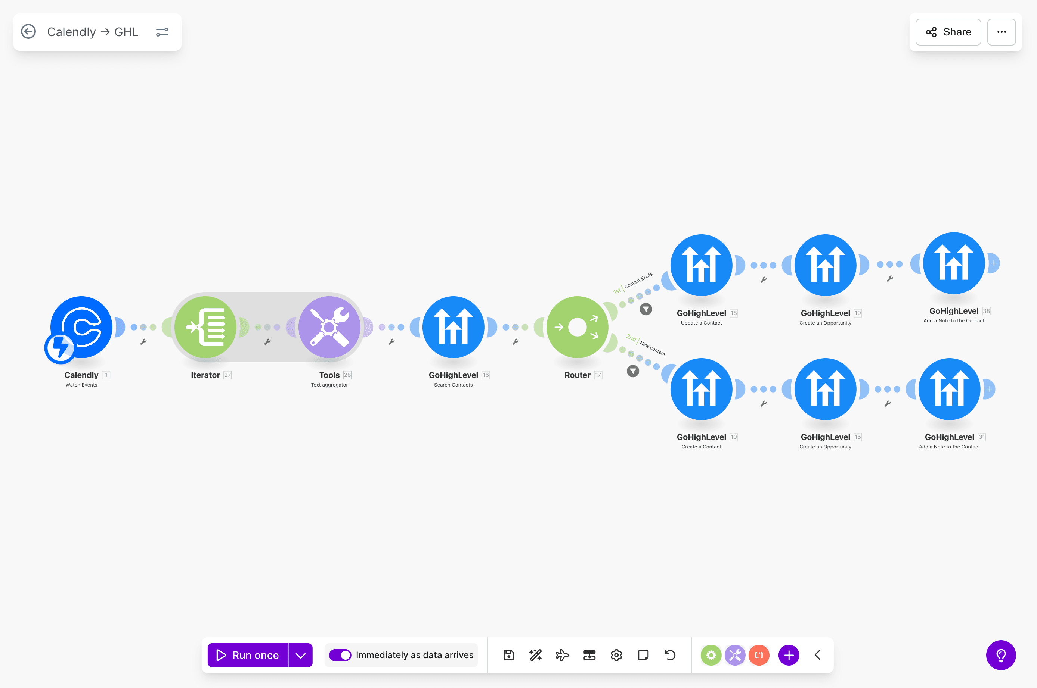Screen dimensions: 1037x688
Task: Open the purple Tools favorite in the toolbar
Action: pos(735,655)
